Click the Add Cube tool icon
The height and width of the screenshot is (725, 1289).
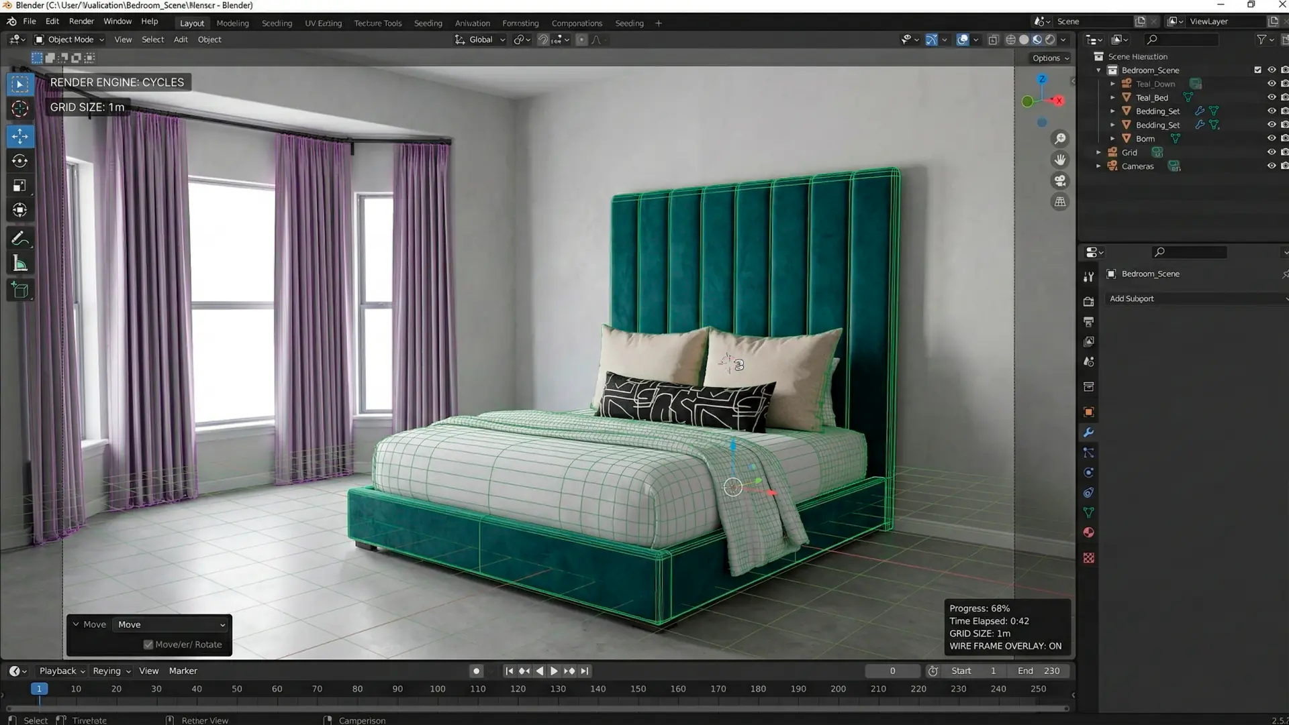click(x=19, y=290)
